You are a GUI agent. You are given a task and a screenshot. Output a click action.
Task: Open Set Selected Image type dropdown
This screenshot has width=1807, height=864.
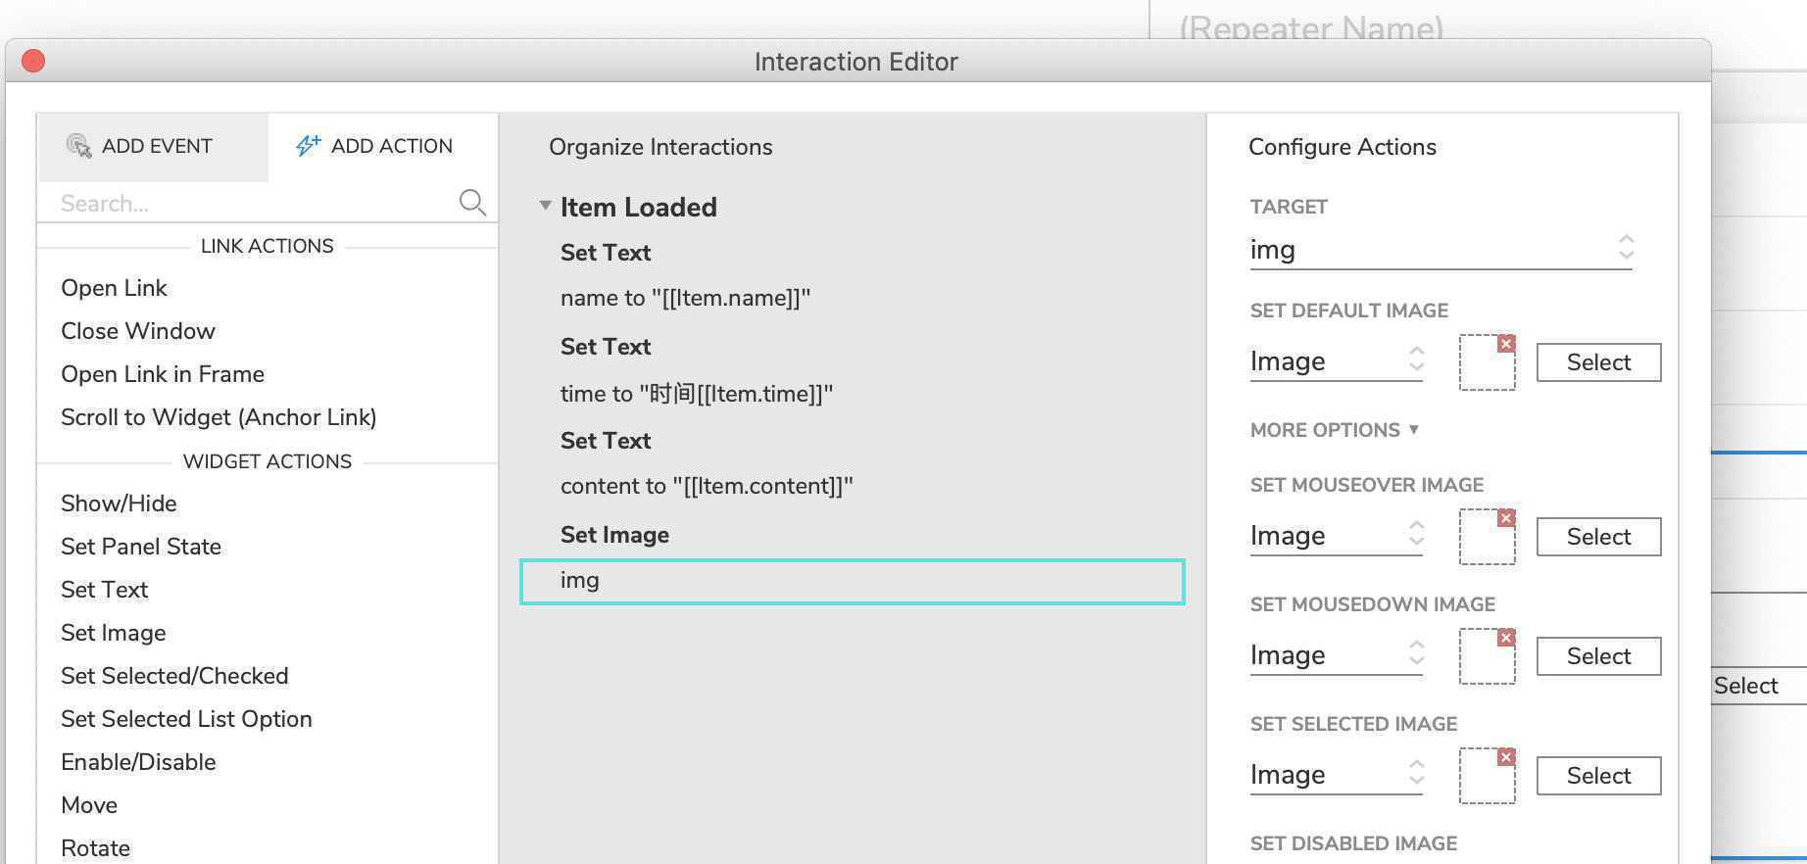click(x=1336, y=775)
